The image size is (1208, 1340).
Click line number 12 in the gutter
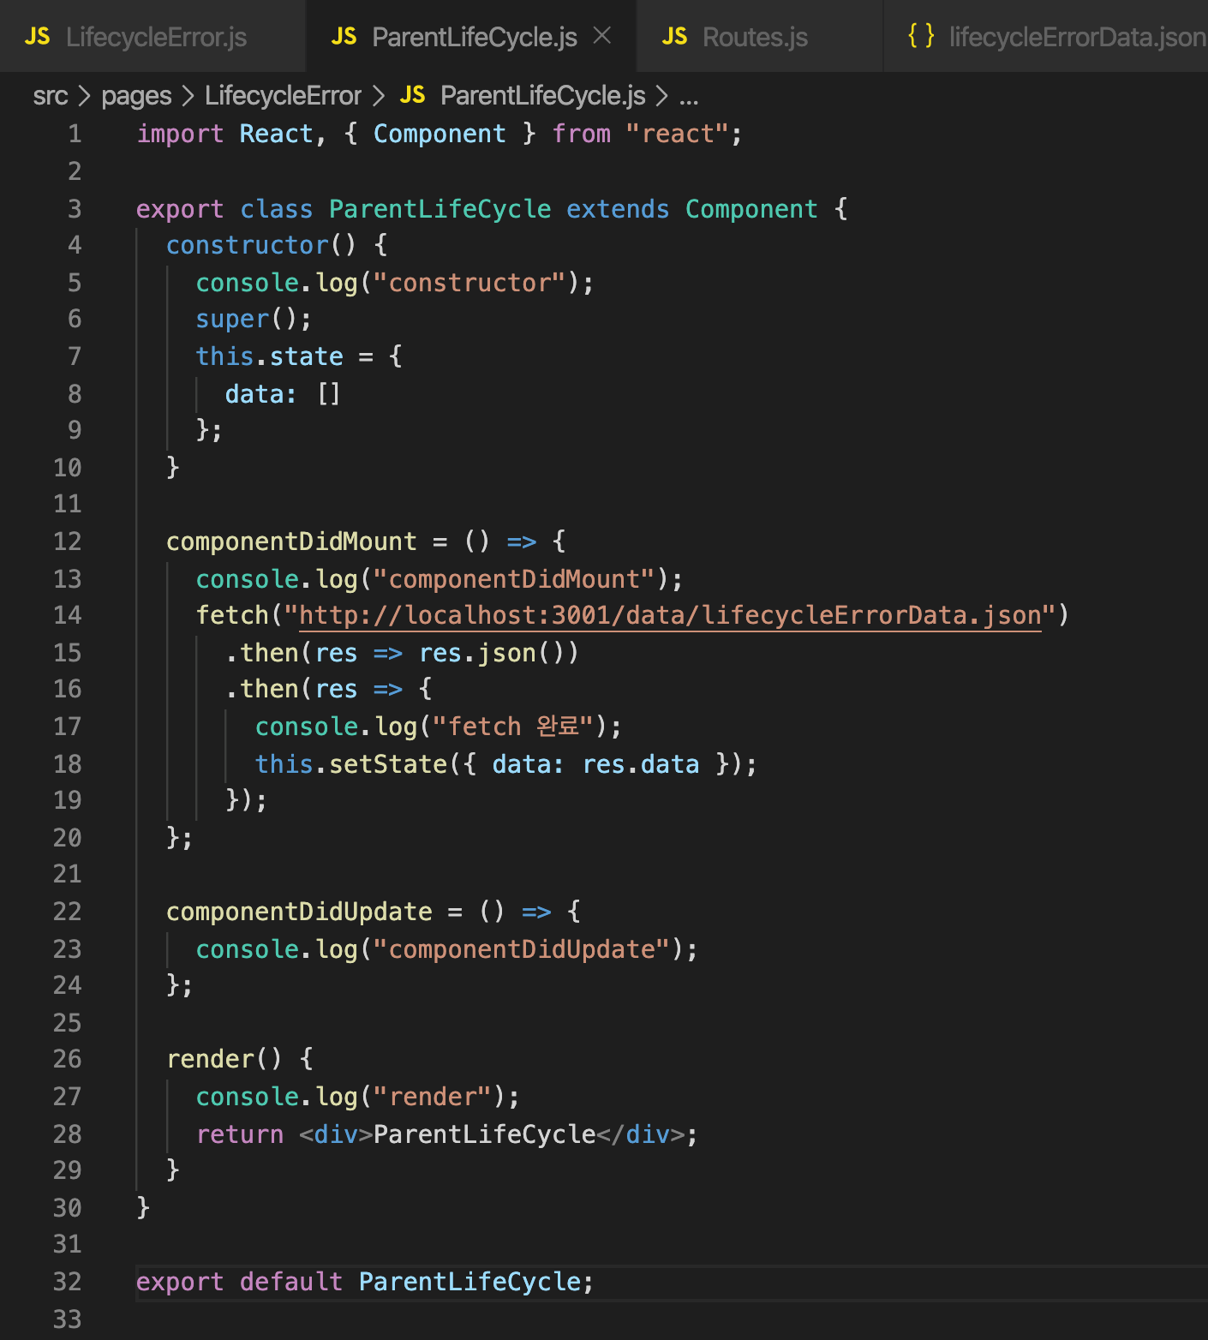(68, 541)
